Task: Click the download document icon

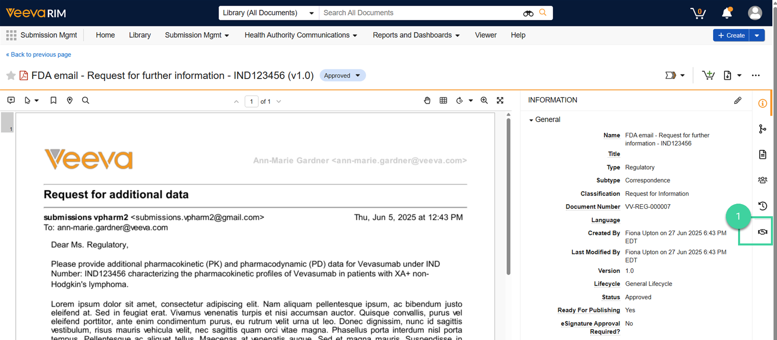Action: point(728,75)
